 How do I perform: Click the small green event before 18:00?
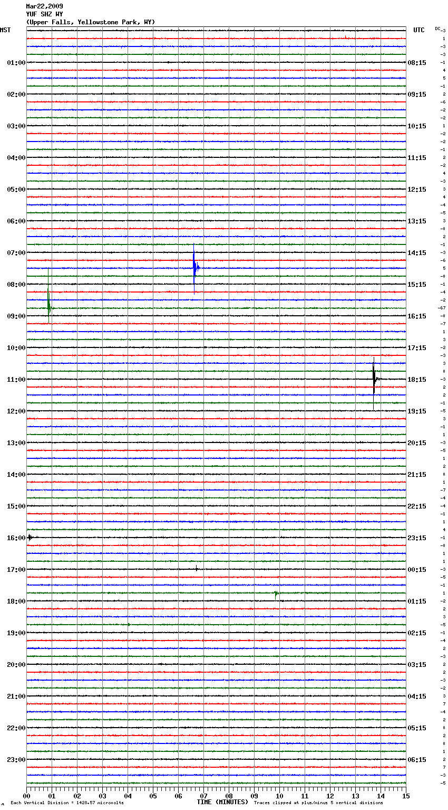(x=276, y=595)
